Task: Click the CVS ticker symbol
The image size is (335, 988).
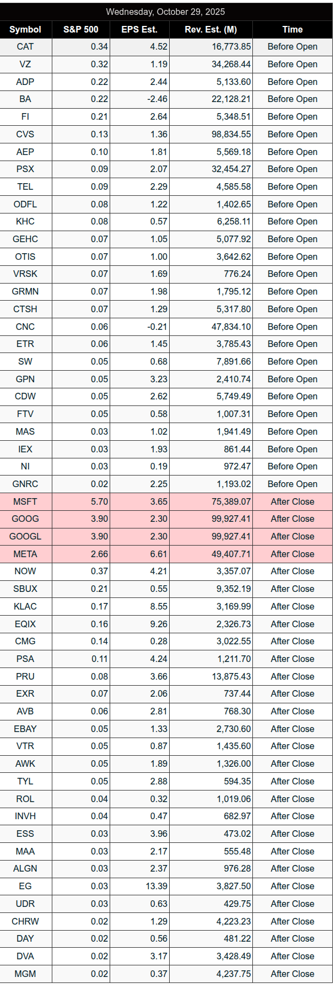Action: tap(25, 134)
